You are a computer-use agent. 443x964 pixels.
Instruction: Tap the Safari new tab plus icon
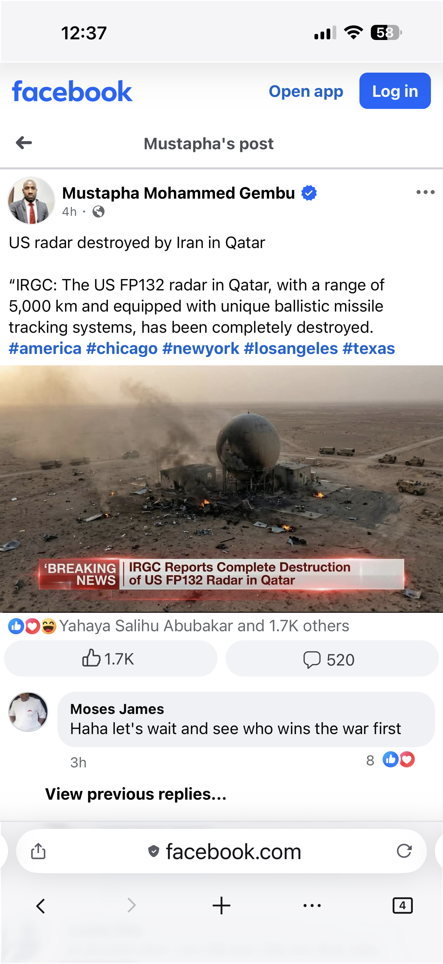point(222,906)
